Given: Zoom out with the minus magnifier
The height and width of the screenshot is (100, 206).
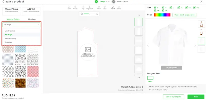Looking at the screenshot, I should click(x=82, y=14).
